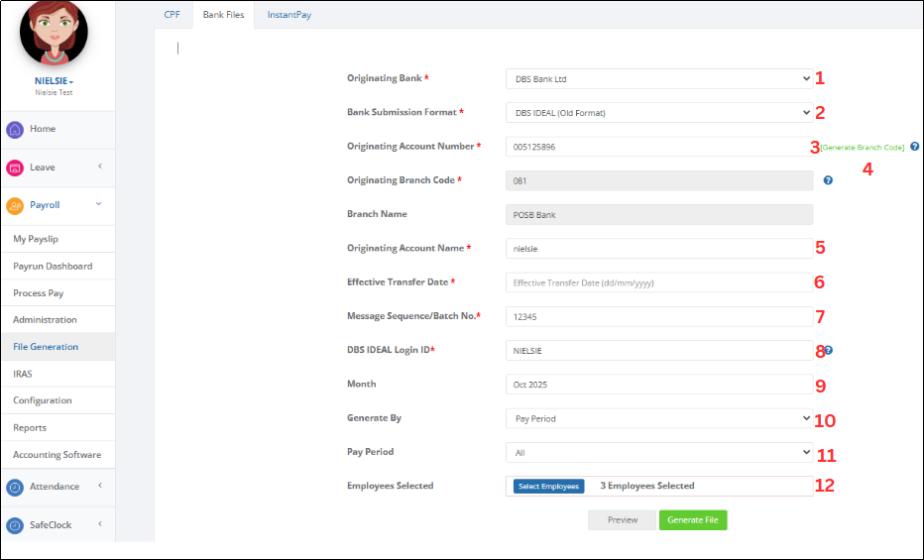Click the Originating Account Name field
924x560 pixels.
pyautogui.click(x=659, y=249)
